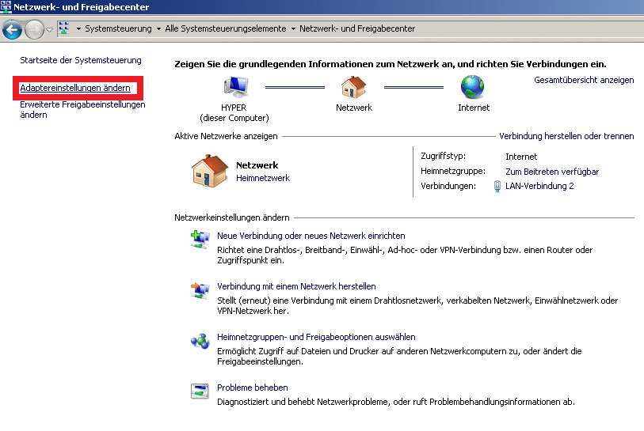Click the HYPER computer icon
Image resolution: width=644 pixels, height=431 pixels.
(x=234, y=86)
